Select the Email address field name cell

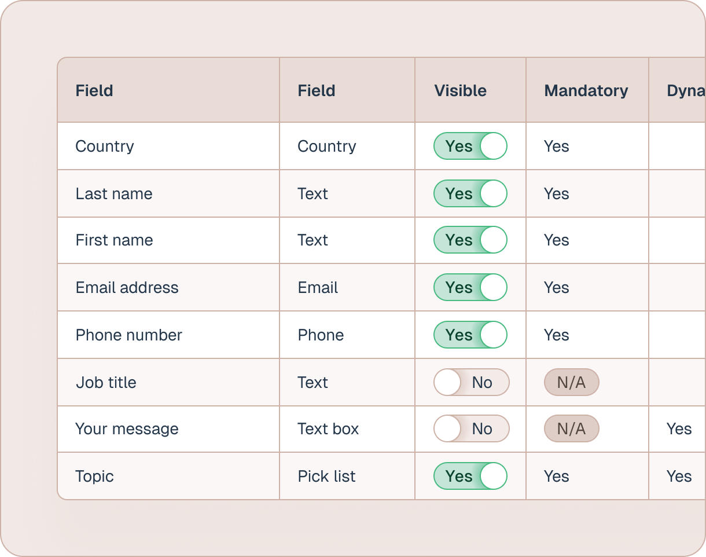point(127,287)
